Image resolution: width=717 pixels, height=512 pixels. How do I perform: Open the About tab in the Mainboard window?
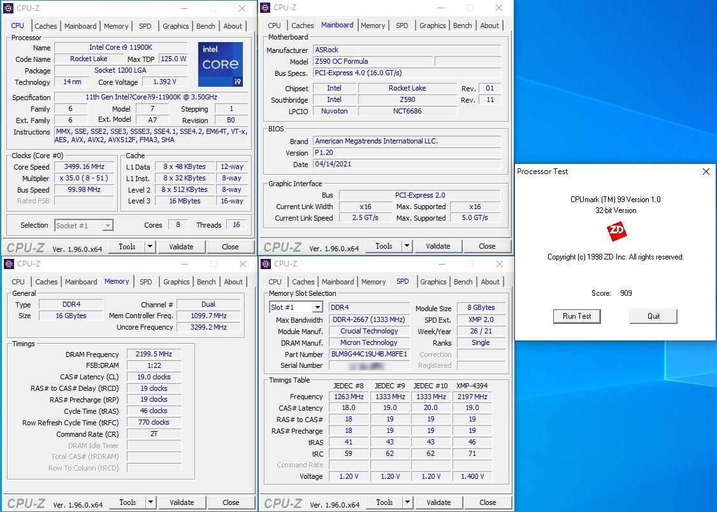(x=489, y=26)
